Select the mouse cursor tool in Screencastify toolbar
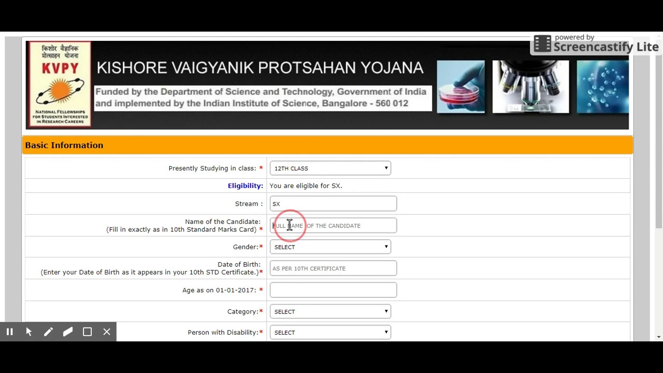This screenshot has height=373, width=663. (29, 332)
